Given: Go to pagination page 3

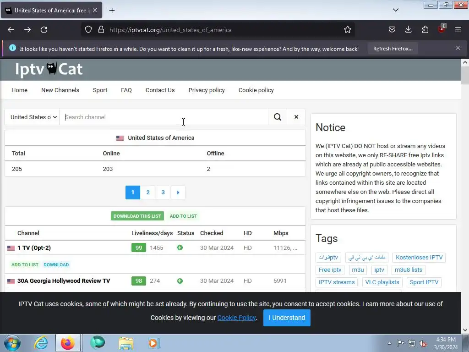Looking at the screenshot, I should [163, 192].
